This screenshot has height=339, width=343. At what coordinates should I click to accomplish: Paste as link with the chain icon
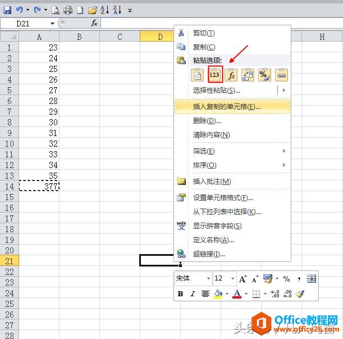point(282,75)
